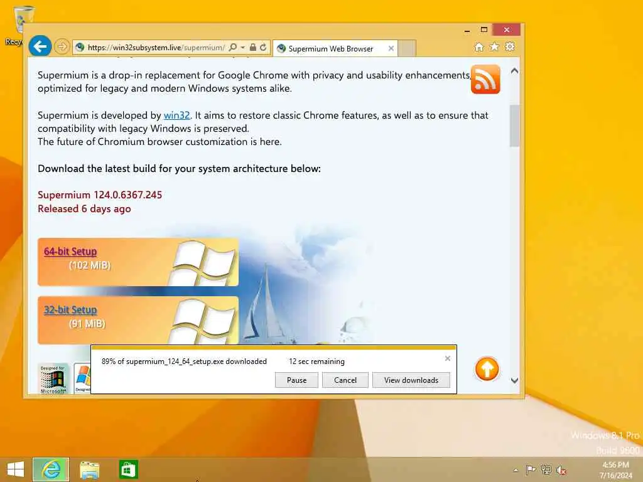Screen dimensions: 643x482
Task: Click the Designed for Microsoft Windows badge
Action: tap(53, 378)
